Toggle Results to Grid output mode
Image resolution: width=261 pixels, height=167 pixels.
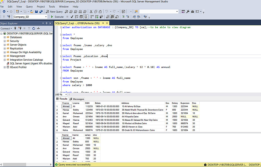[x=112, y=17]
